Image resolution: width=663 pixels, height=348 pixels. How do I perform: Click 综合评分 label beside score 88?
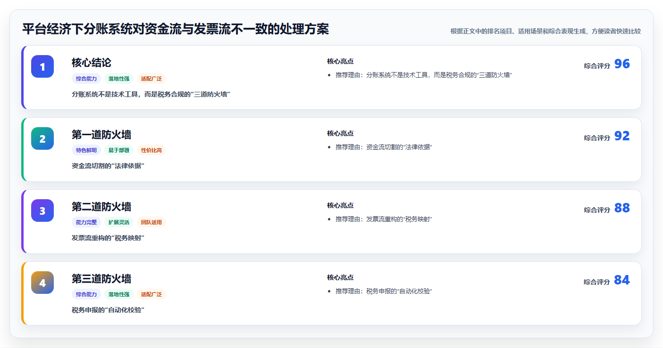(597, 210)
